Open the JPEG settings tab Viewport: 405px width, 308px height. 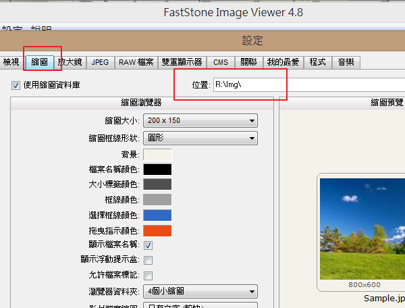click(100, 62)
